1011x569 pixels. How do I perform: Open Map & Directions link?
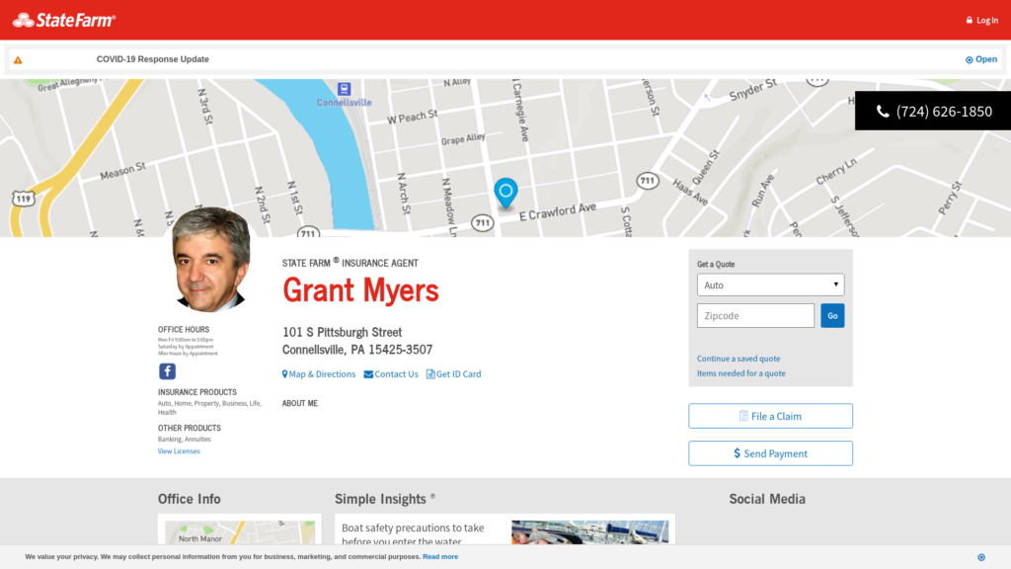[319, 374]
